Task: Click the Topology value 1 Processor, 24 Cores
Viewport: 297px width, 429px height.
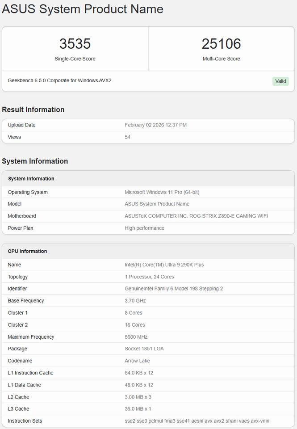Action: [x=149, y=277]
